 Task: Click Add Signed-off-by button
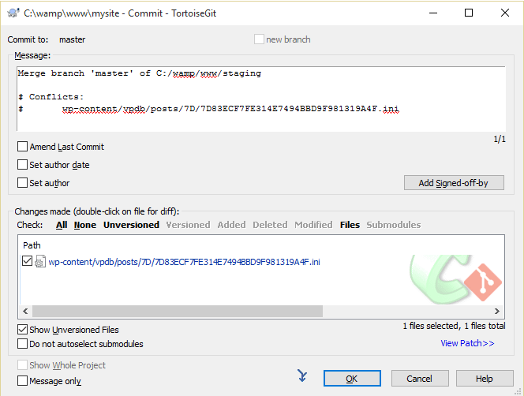point(454,183)
